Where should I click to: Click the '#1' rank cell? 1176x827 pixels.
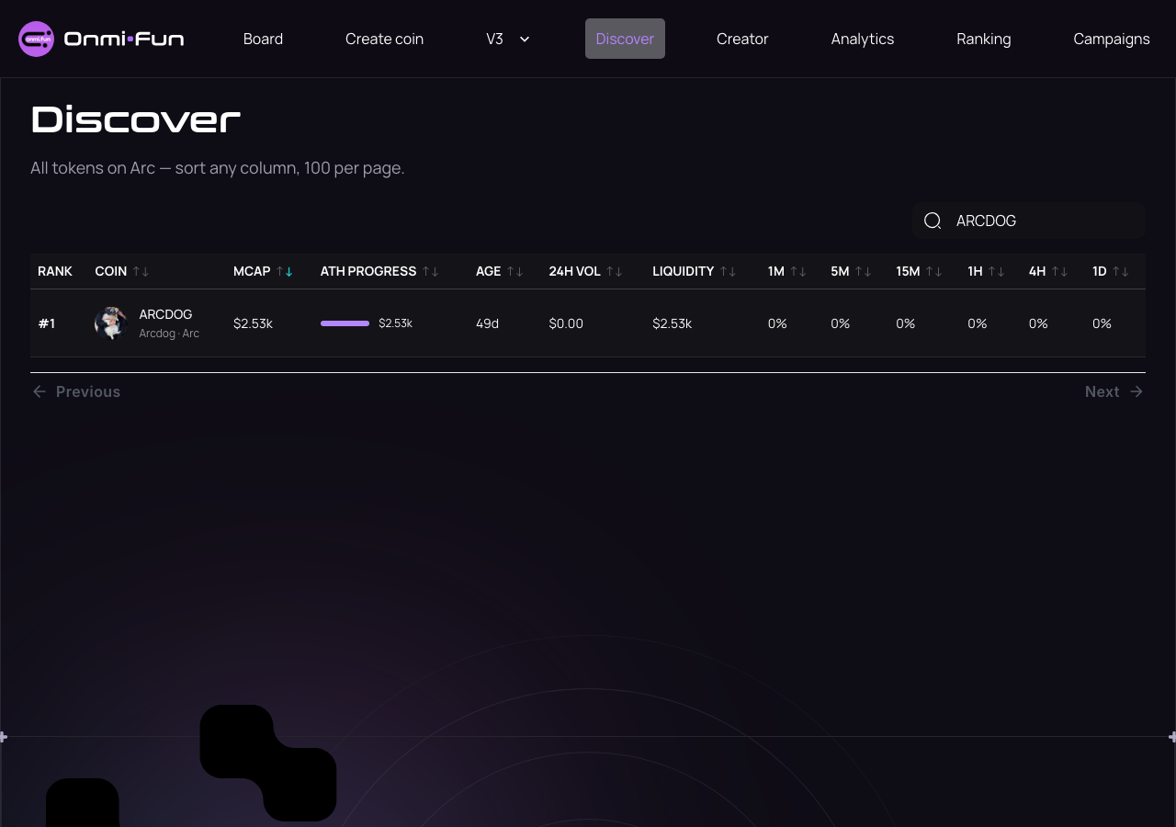tap(47, 323)
